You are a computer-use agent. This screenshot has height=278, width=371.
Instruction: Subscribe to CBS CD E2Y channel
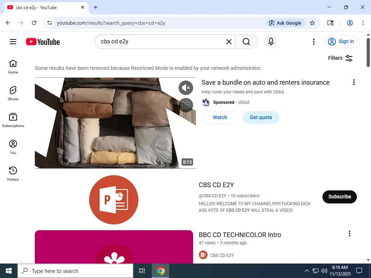click(339, 197)
